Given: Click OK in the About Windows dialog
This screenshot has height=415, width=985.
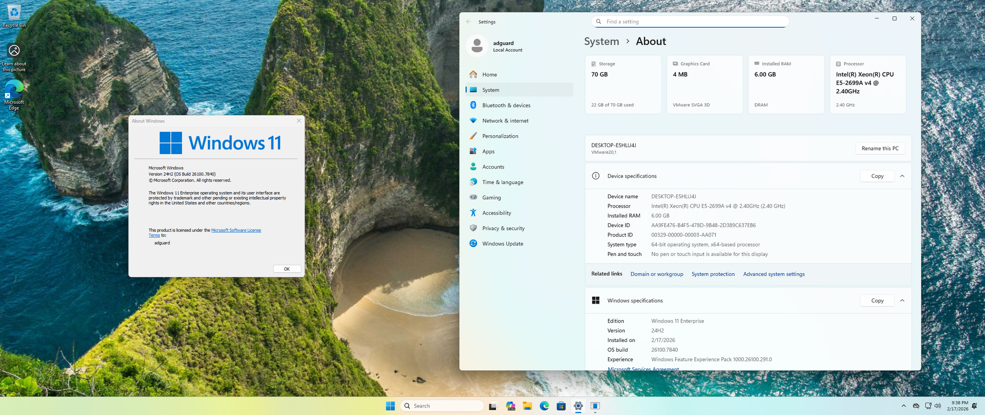Looking at the screenshot, I should [287, 269].
